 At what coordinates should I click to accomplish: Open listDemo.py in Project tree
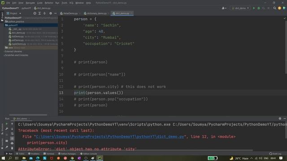(x=17, y=37)
